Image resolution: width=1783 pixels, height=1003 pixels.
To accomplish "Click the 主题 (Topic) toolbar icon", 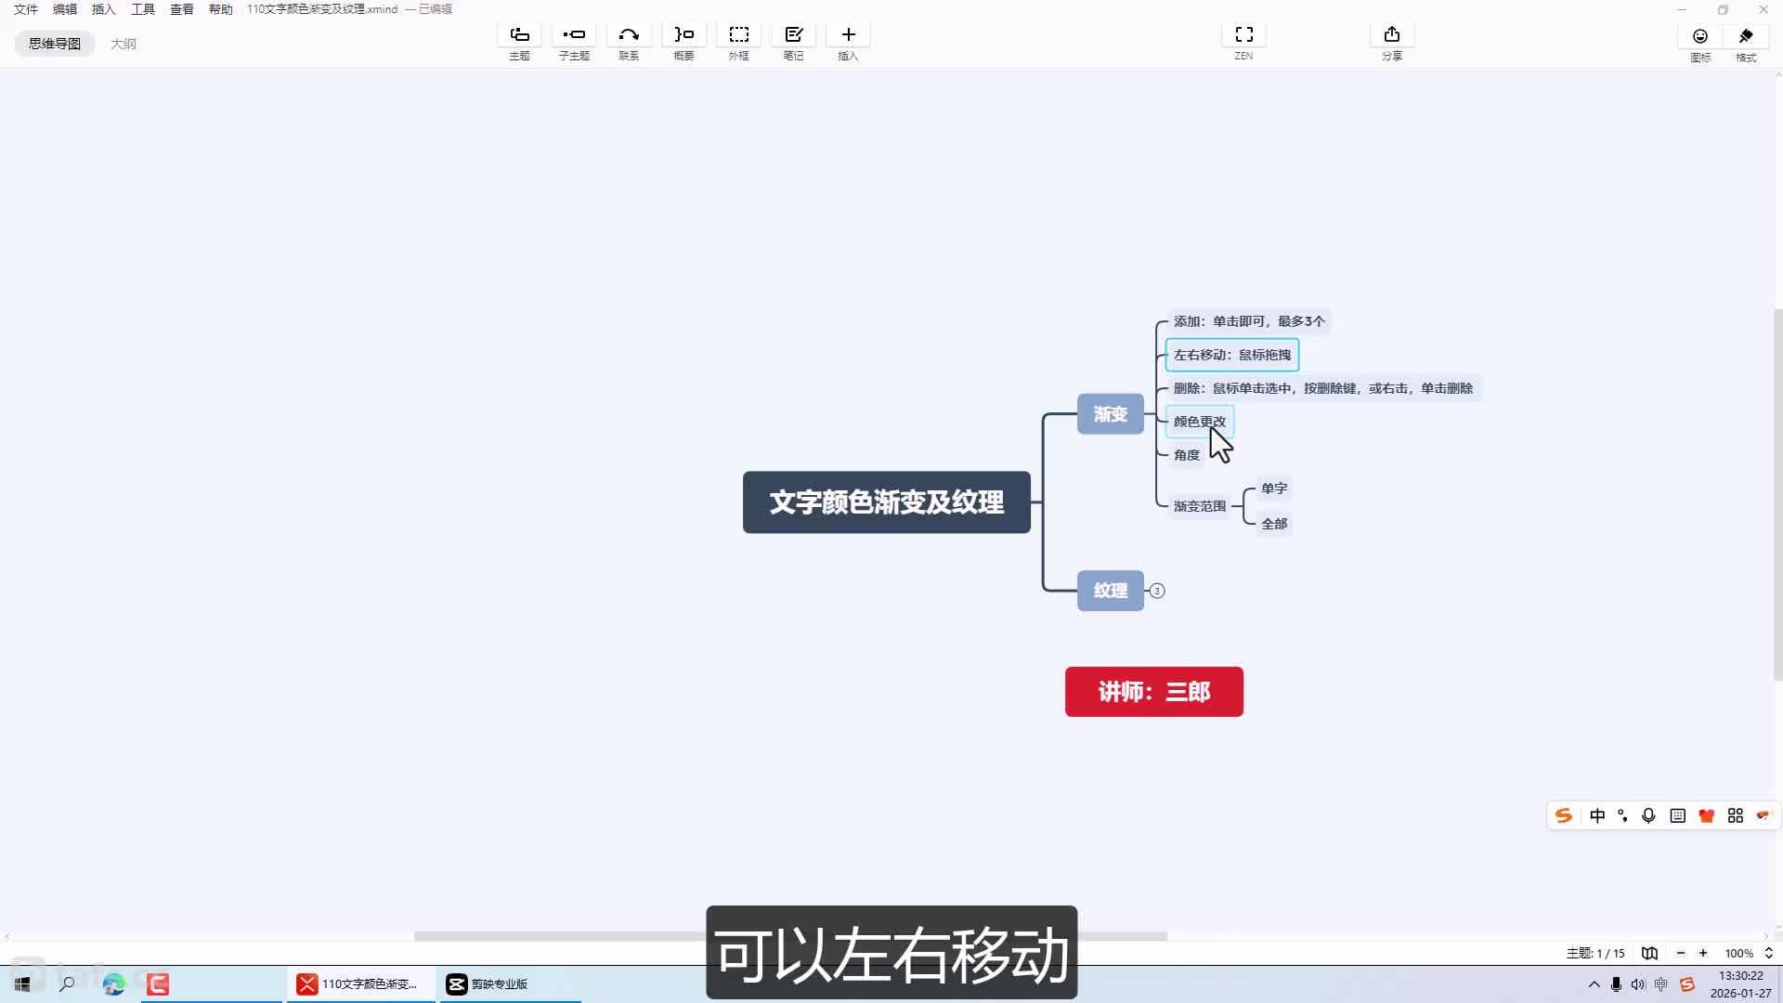I will point(519,35).
